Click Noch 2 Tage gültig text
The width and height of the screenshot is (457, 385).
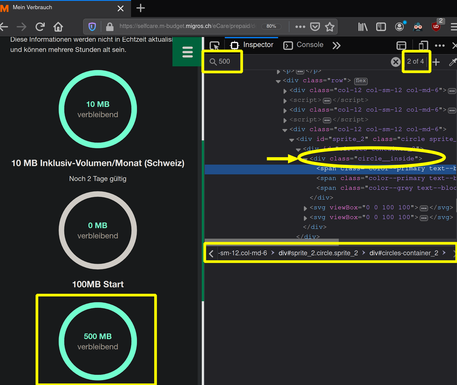point(98,179)
